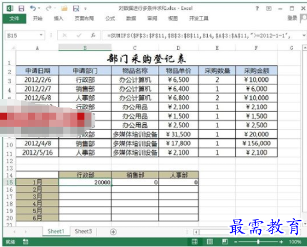Switch to Page Layout view
This screenshot has height=247, width=307.
(210, 242)
